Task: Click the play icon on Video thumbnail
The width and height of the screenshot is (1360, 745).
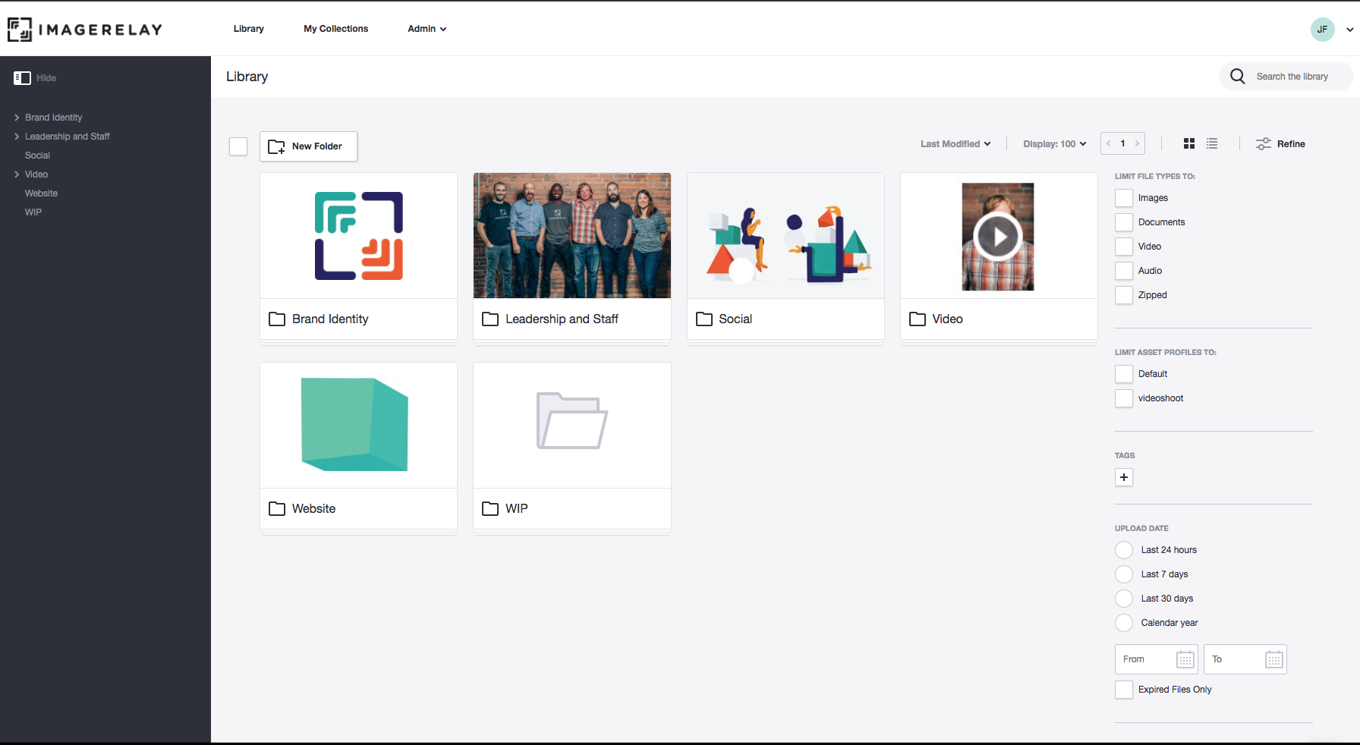Action: [998, 237]
